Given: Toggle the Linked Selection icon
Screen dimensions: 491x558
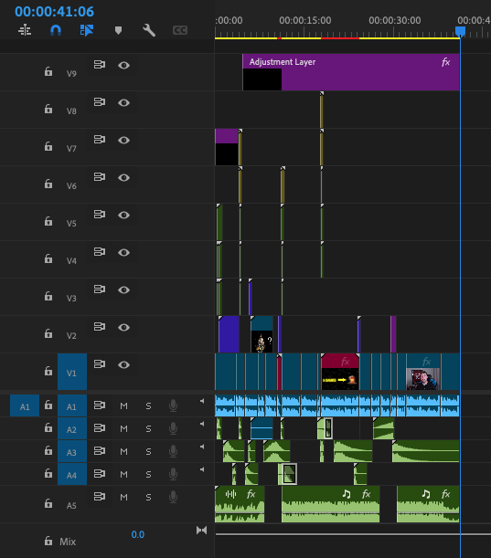Looking at the screenshot, I should 87,30.
